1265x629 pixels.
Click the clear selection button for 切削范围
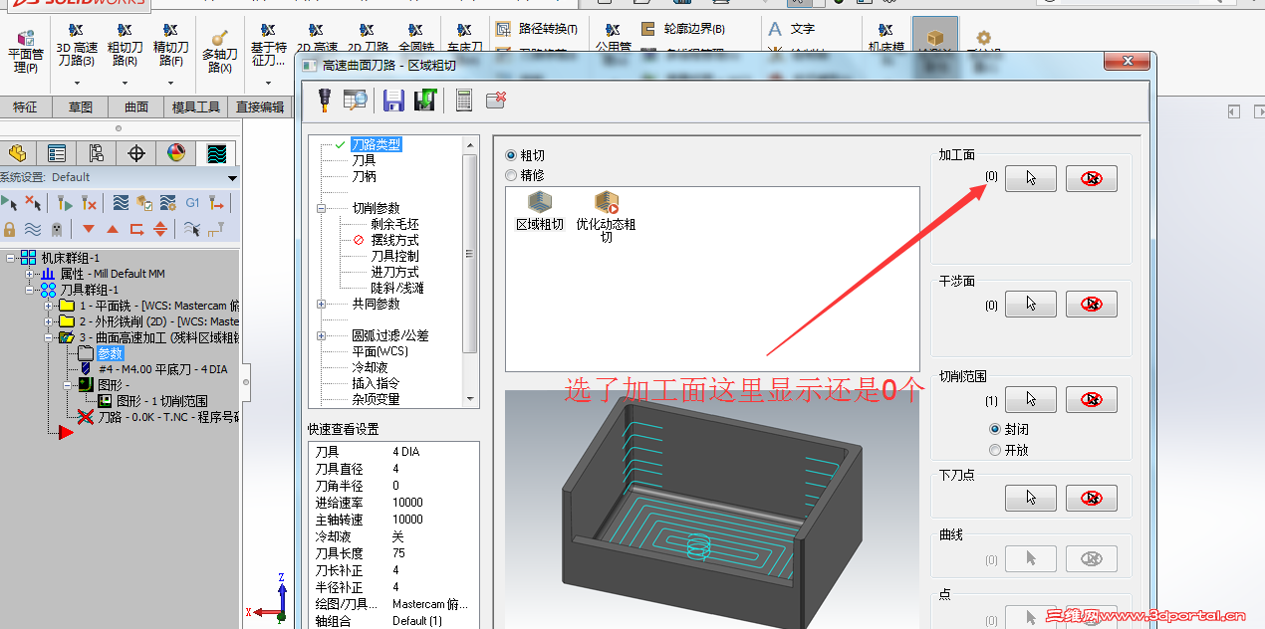pyautogui.click(x=1091, y=400)
